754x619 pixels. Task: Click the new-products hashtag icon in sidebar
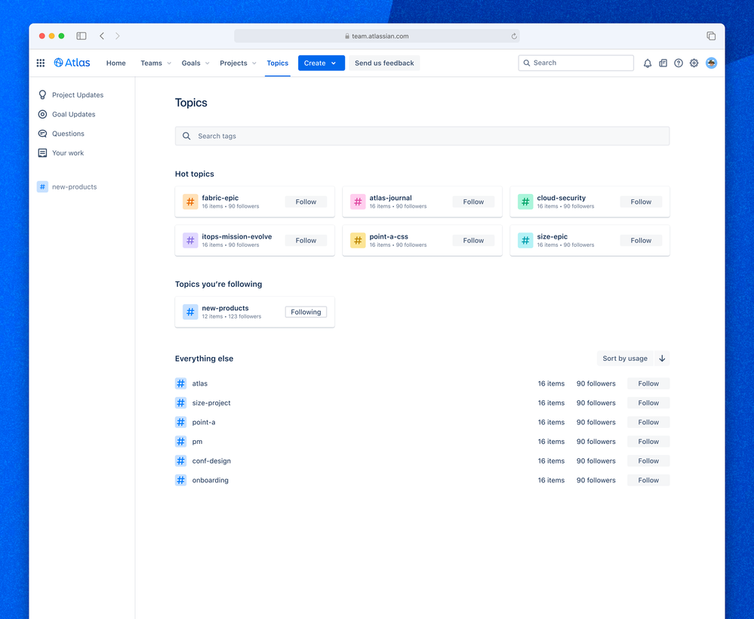[42, 186]
